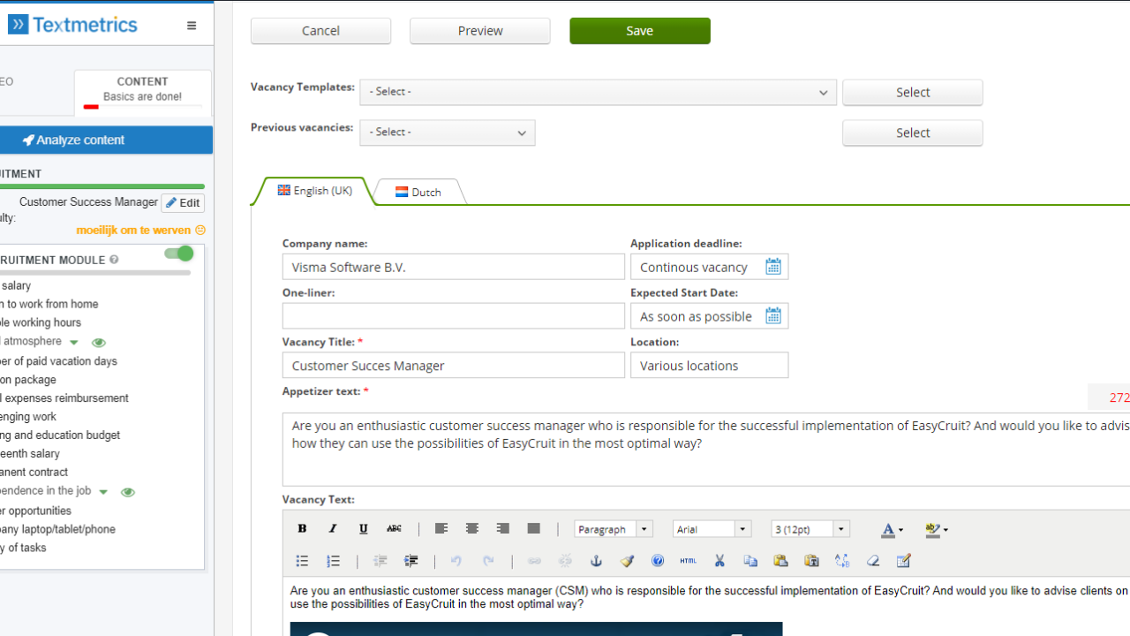Disable the Recruitment Module toggle

click(178, 254)
